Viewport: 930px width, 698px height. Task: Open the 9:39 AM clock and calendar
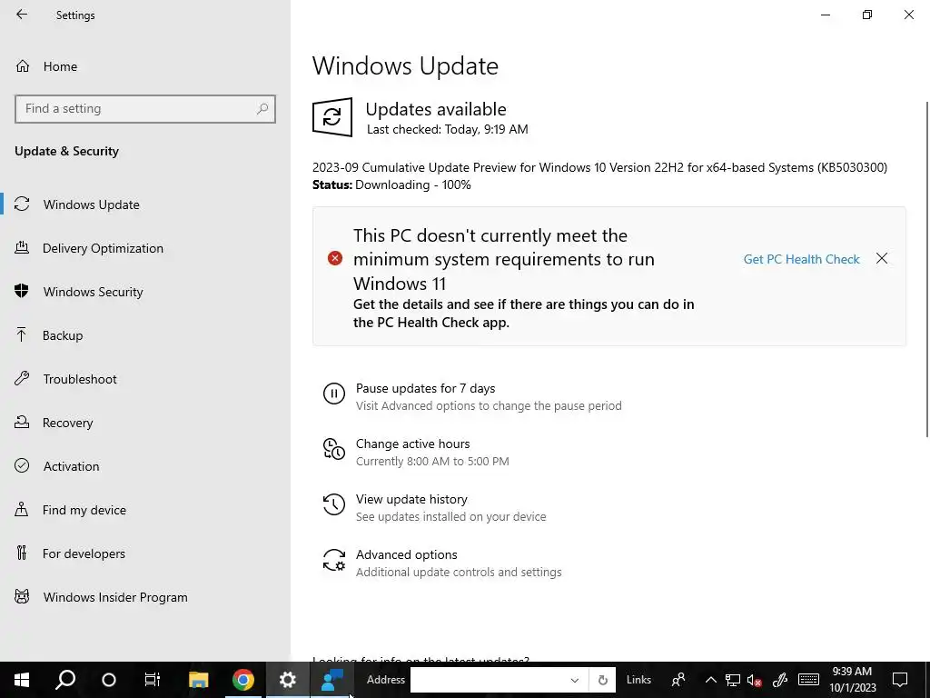pyautogui.click(x=852, y=680)
